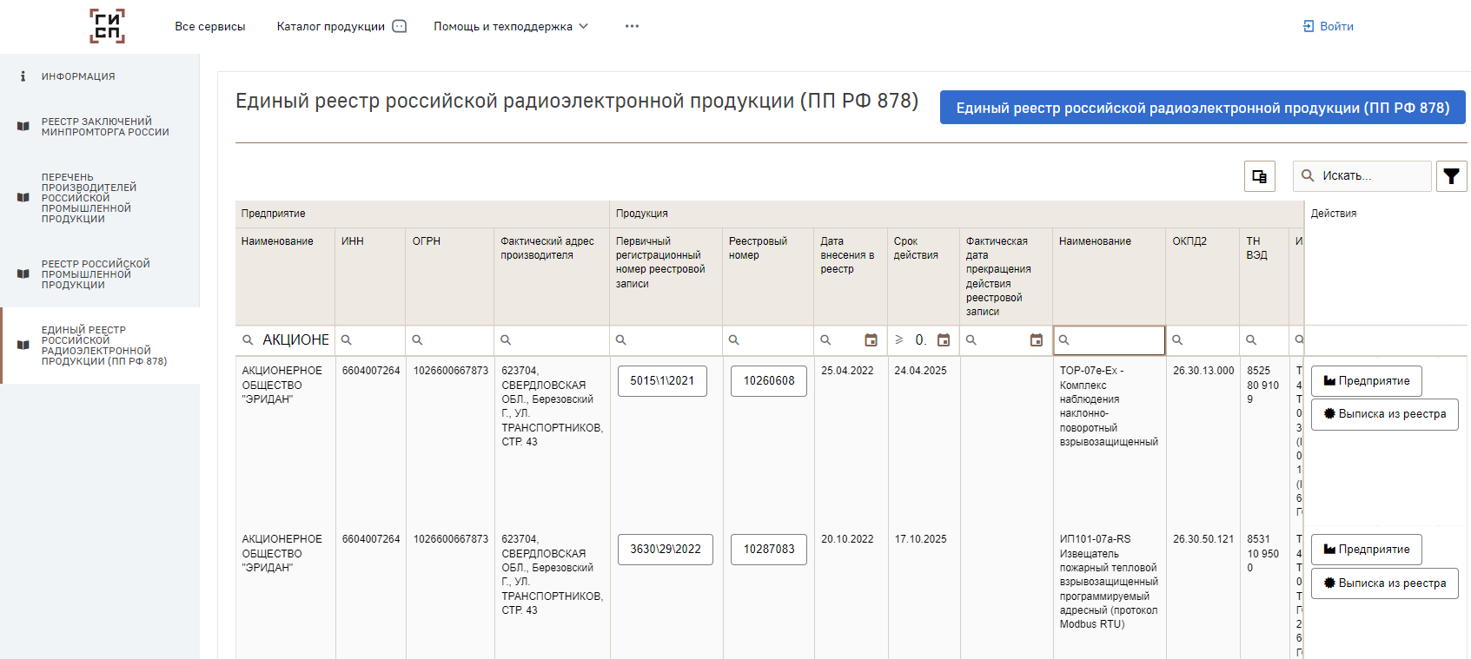Click the Каталог продукции chat bubble icon
This screenshot has width=1471, height=659.
point(400,26)
